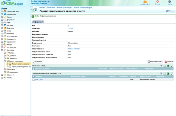Expand the Рейсы folder node
Screen dimensions: 176x116
[5, 53]
